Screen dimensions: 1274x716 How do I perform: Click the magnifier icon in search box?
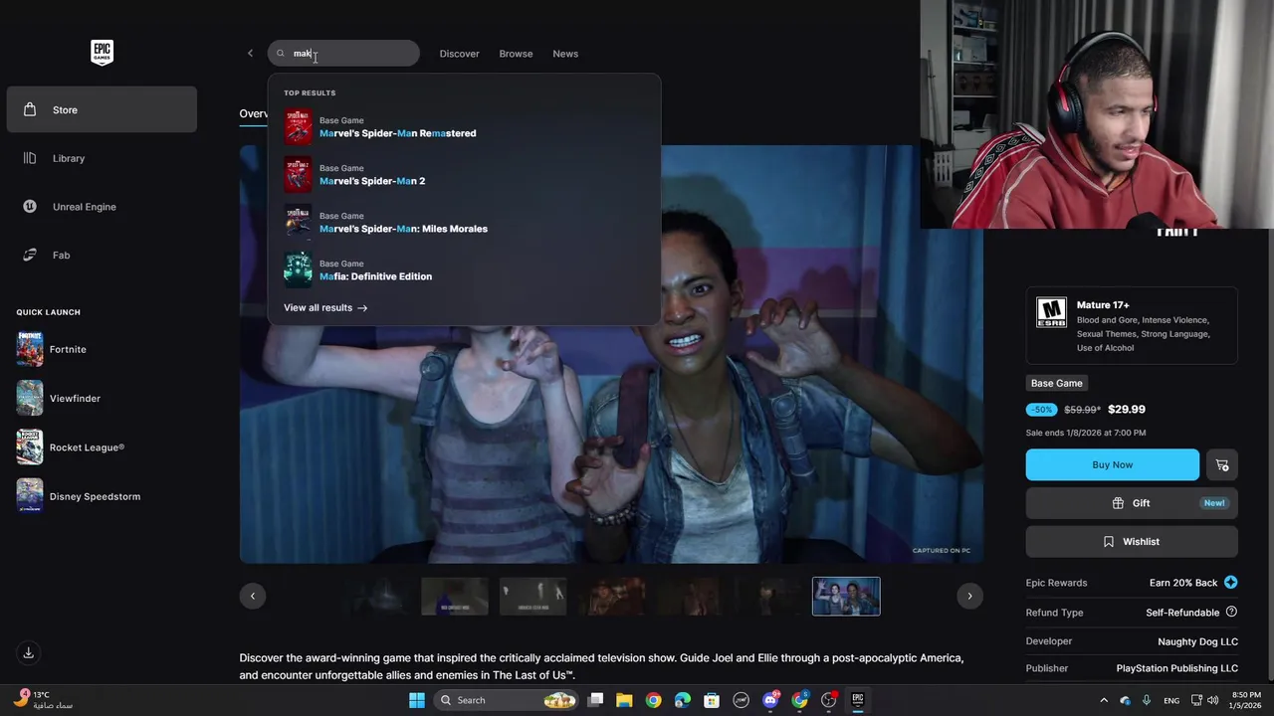point(281,54)
